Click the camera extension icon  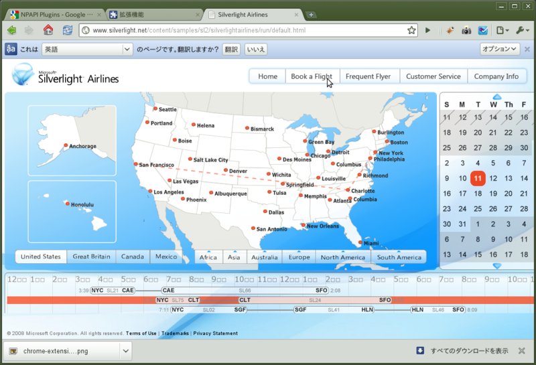(466, 30)
